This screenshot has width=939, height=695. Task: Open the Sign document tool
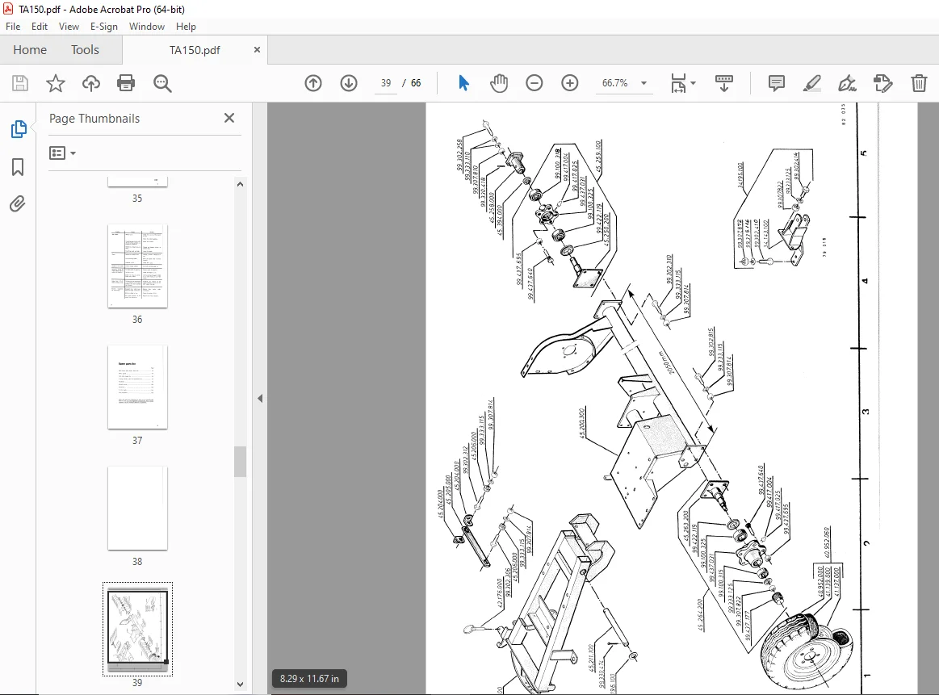coord(848,83)
